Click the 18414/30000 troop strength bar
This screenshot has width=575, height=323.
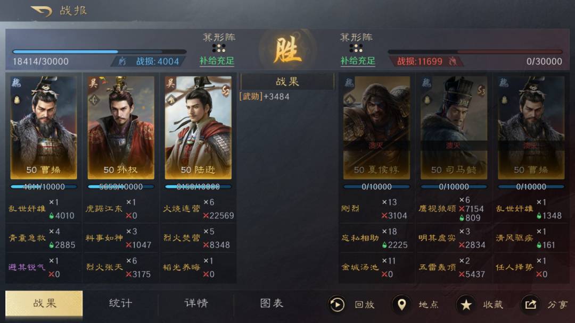[99, 52]
